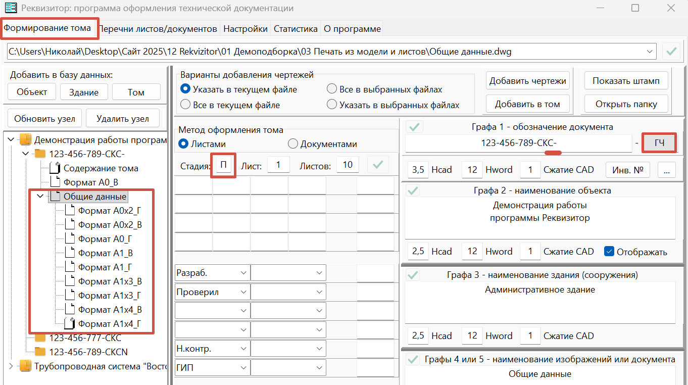Uncheck the Отображать checkbox
The width and height of the screenshot is (688, 385).
[609, 252]
